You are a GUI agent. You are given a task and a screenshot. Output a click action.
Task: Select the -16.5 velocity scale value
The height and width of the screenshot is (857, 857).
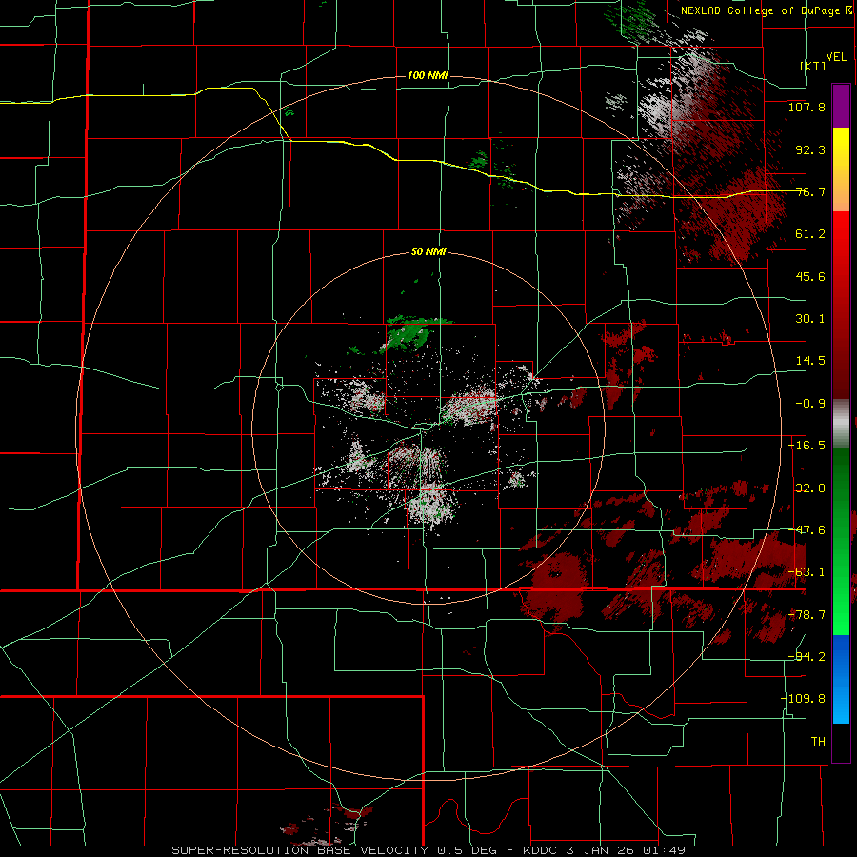coord(807,446)
